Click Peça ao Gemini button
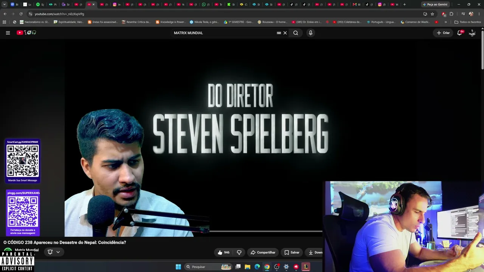Image resolution: width=484 pixels, height=272 pixels. [x=435, y=5]
